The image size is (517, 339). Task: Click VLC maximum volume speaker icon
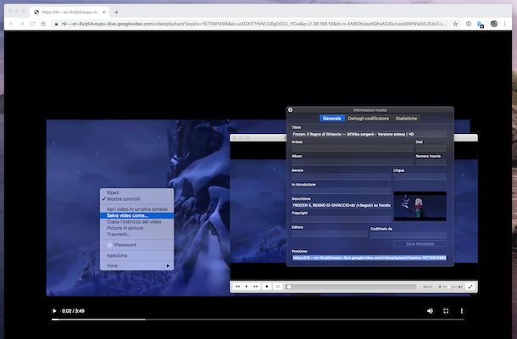460,287
